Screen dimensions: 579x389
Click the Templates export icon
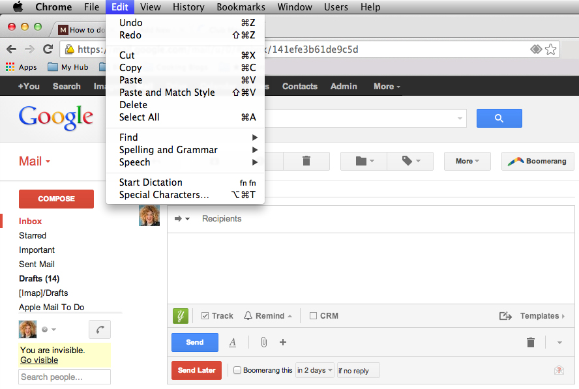point(505,316)
